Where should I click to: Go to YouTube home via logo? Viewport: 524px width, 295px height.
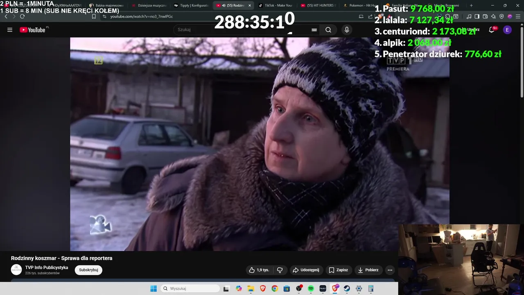pos(33,29)
